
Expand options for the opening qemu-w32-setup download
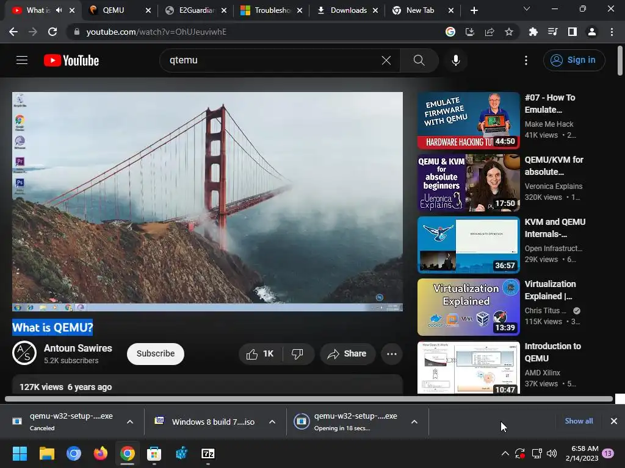tap(414, 422)
